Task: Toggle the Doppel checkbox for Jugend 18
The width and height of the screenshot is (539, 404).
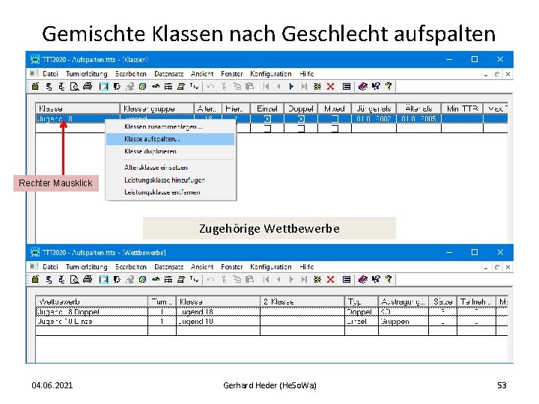Action: 301,119
